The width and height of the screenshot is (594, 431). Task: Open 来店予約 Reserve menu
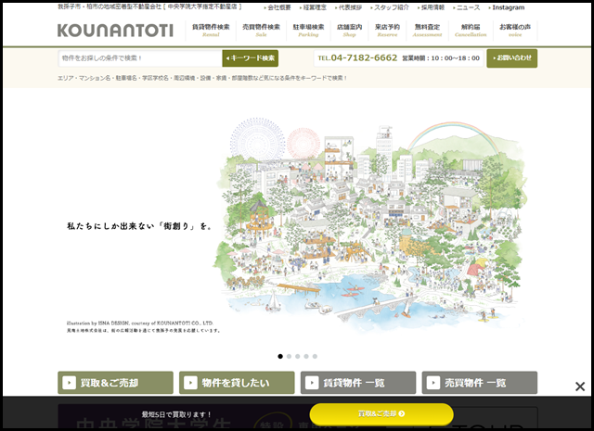pos(387,31)
